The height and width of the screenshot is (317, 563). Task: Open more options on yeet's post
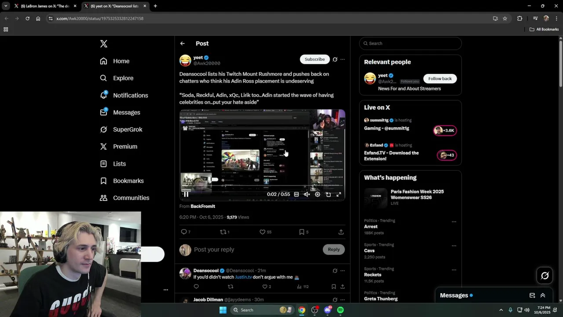343,59
